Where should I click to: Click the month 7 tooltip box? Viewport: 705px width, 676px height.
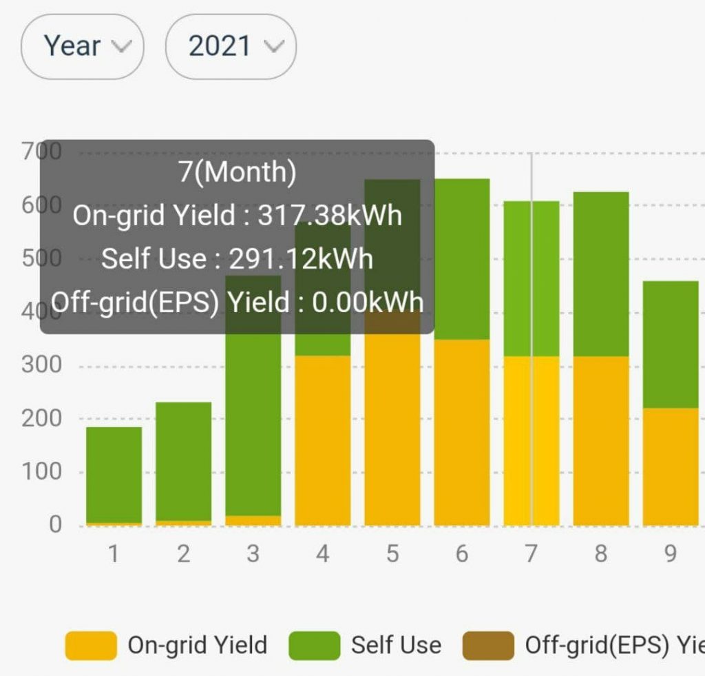tap(237, 237)
